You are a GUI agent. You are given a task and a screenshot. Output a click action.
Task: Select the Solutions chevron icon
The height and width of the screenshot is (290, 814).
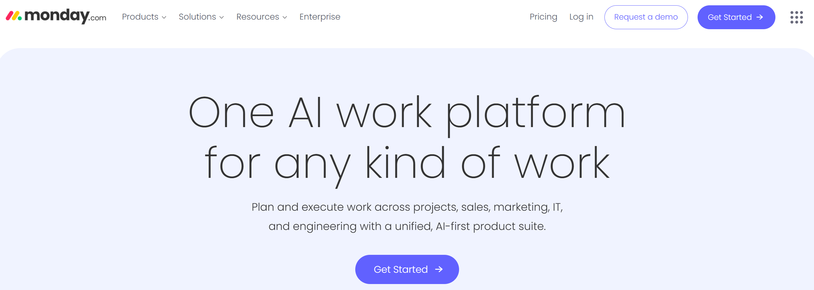(x=222, y=17)
